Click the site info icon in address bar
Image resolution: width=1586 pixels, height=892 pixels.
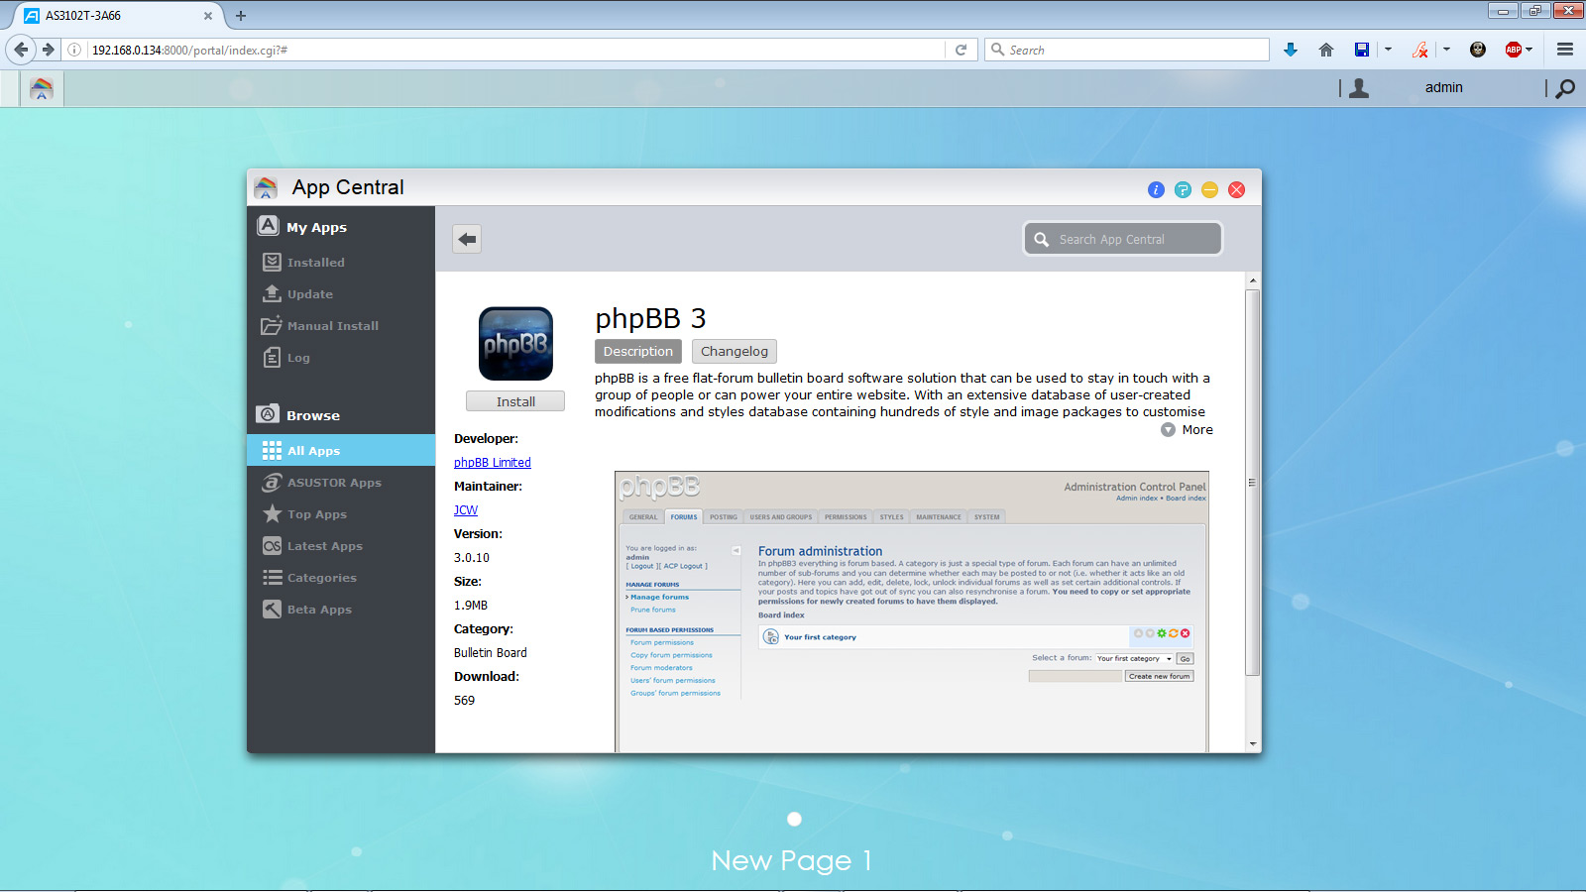pos(74,50)
